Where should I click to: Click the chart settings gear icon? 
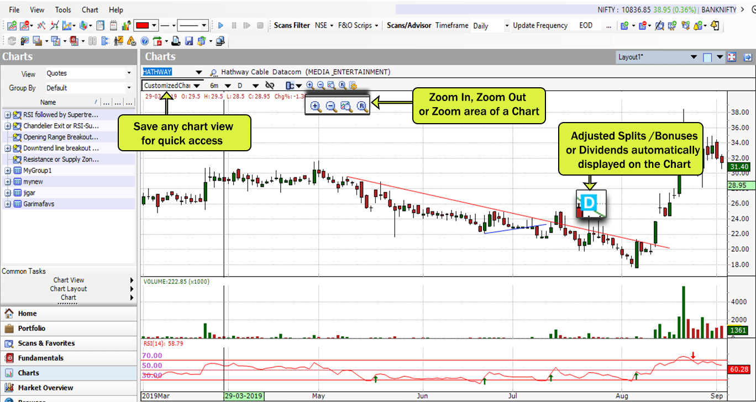[x=353, y=86]
